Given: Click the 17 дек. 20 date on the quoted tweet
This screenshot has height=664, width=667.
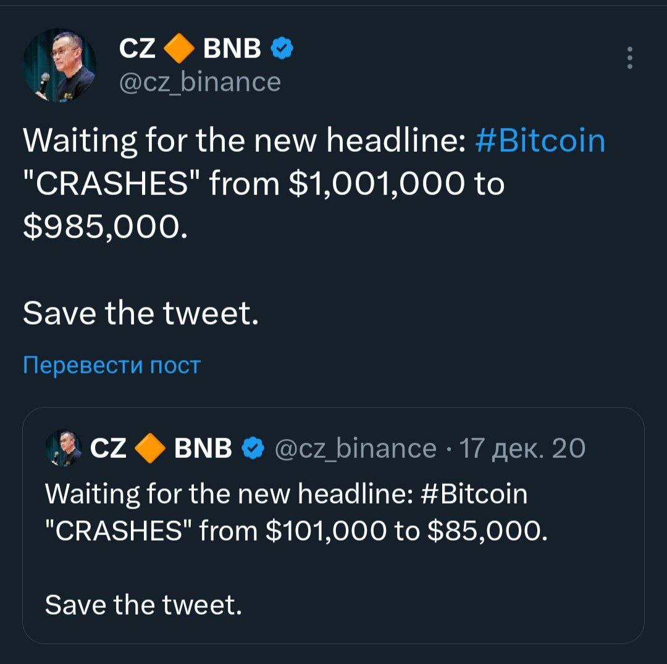Looking at the screenshot, I should (522, 449).
